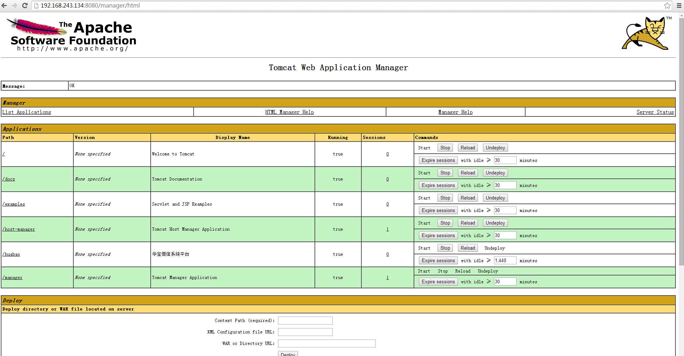Screen dimensions: 684x356
Task: Click the page vertical scrollbar
Action: [681, 141]
